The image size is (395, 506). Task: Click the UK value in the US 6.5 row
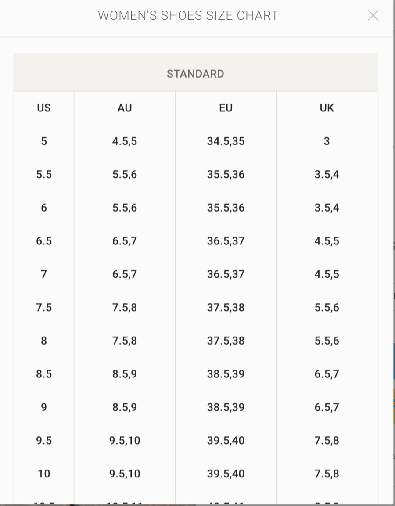click(327, 241)
